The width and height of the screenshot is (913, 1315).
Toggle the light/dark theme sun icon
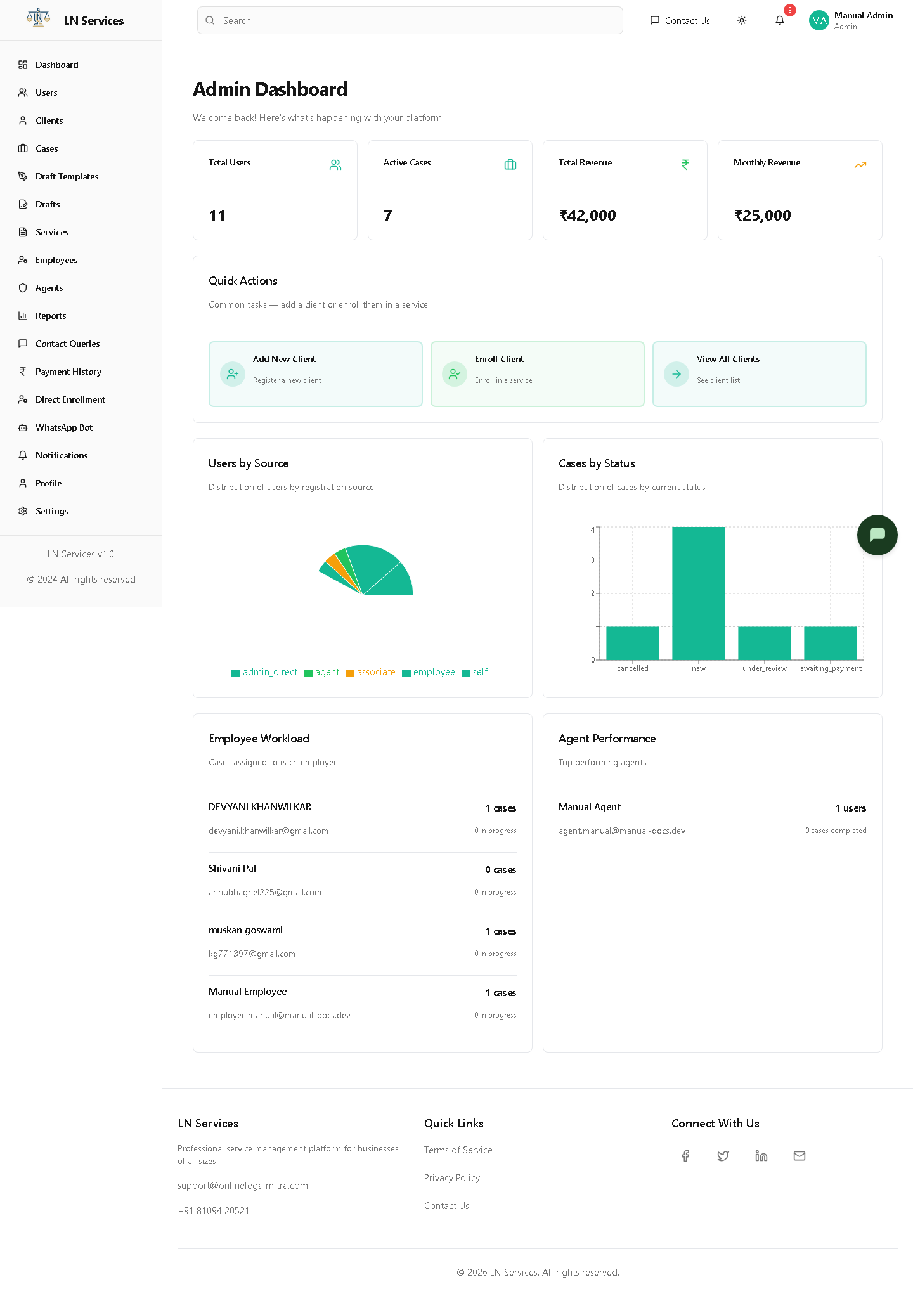click(x=742, y=20)
